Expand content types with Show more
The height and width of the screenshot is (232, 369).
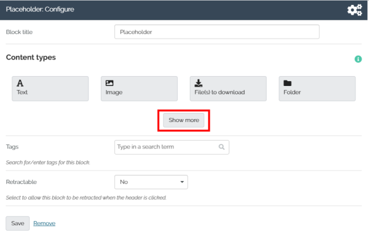pyautogui.click(x=183, y=120)
